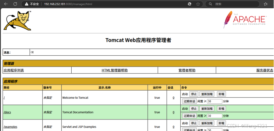Click 'Servlet and JSP Examples' text
Image resolution: width=274 pixels, height=131 pixels.
point(79,127)
